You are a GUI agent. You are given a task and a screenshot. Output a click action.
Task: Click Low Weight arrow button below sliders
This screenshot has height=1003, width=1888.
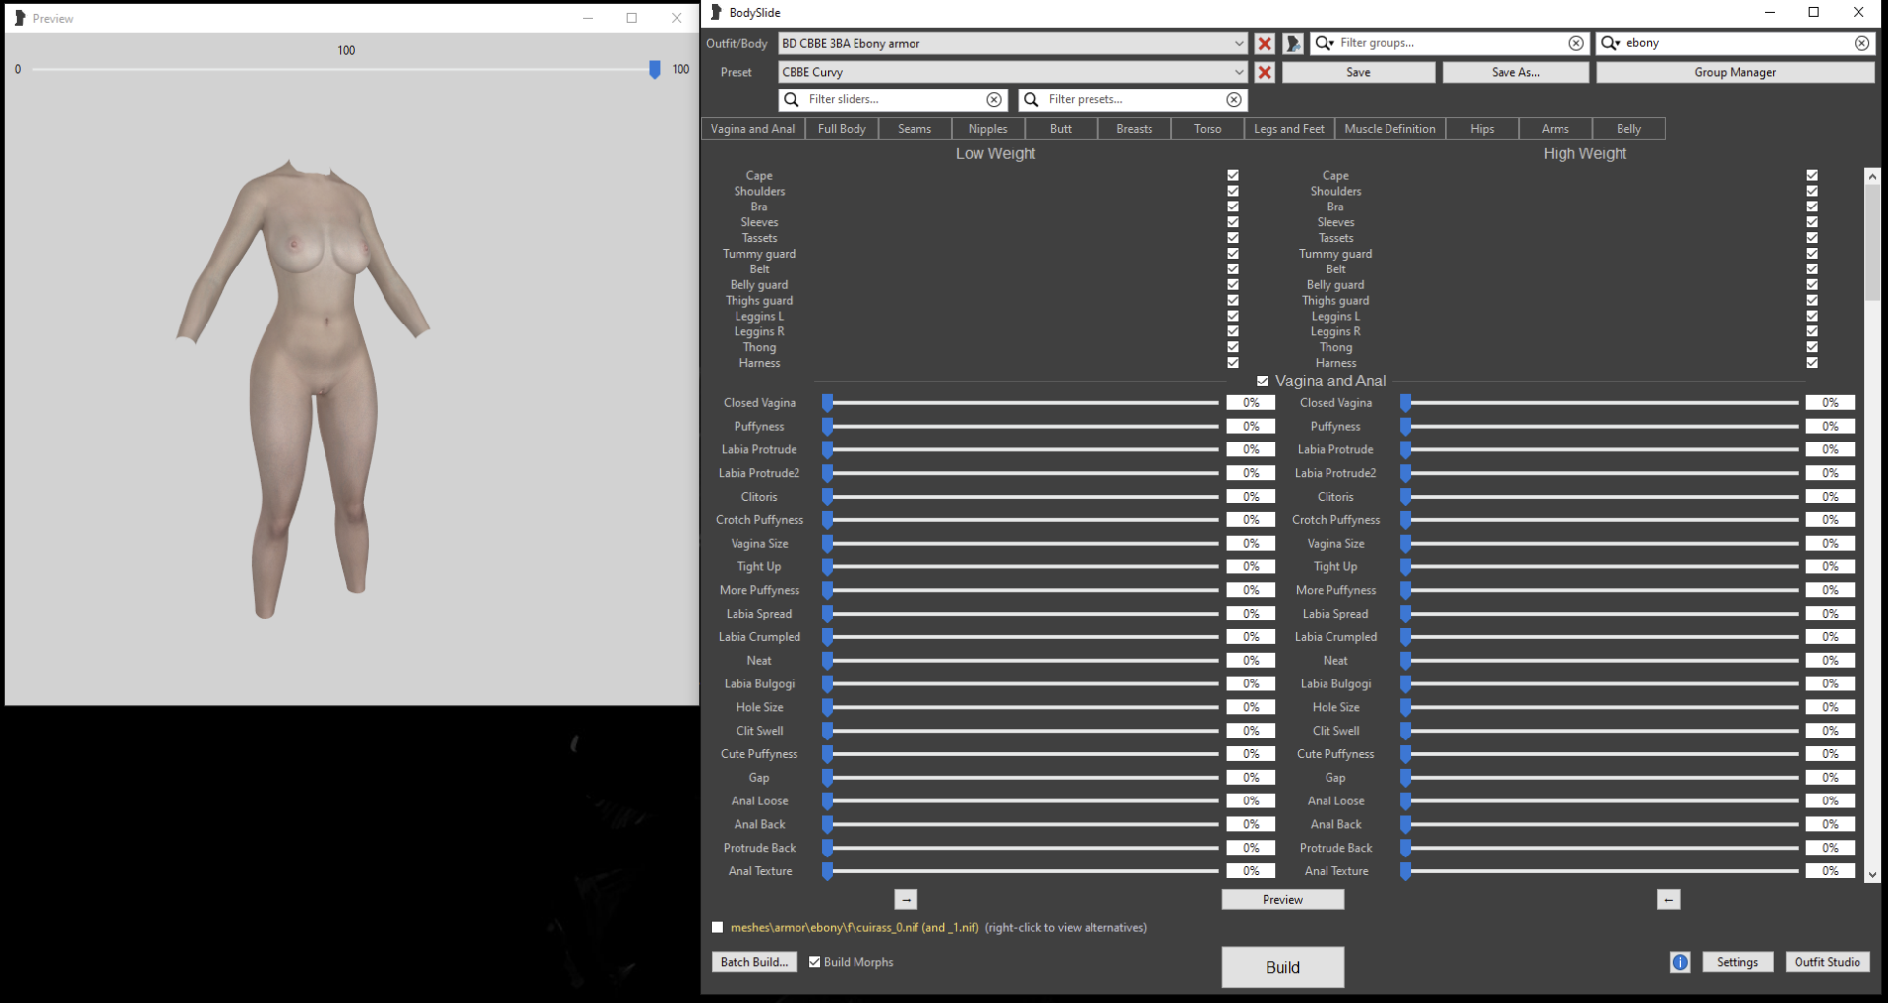[906, 899]
